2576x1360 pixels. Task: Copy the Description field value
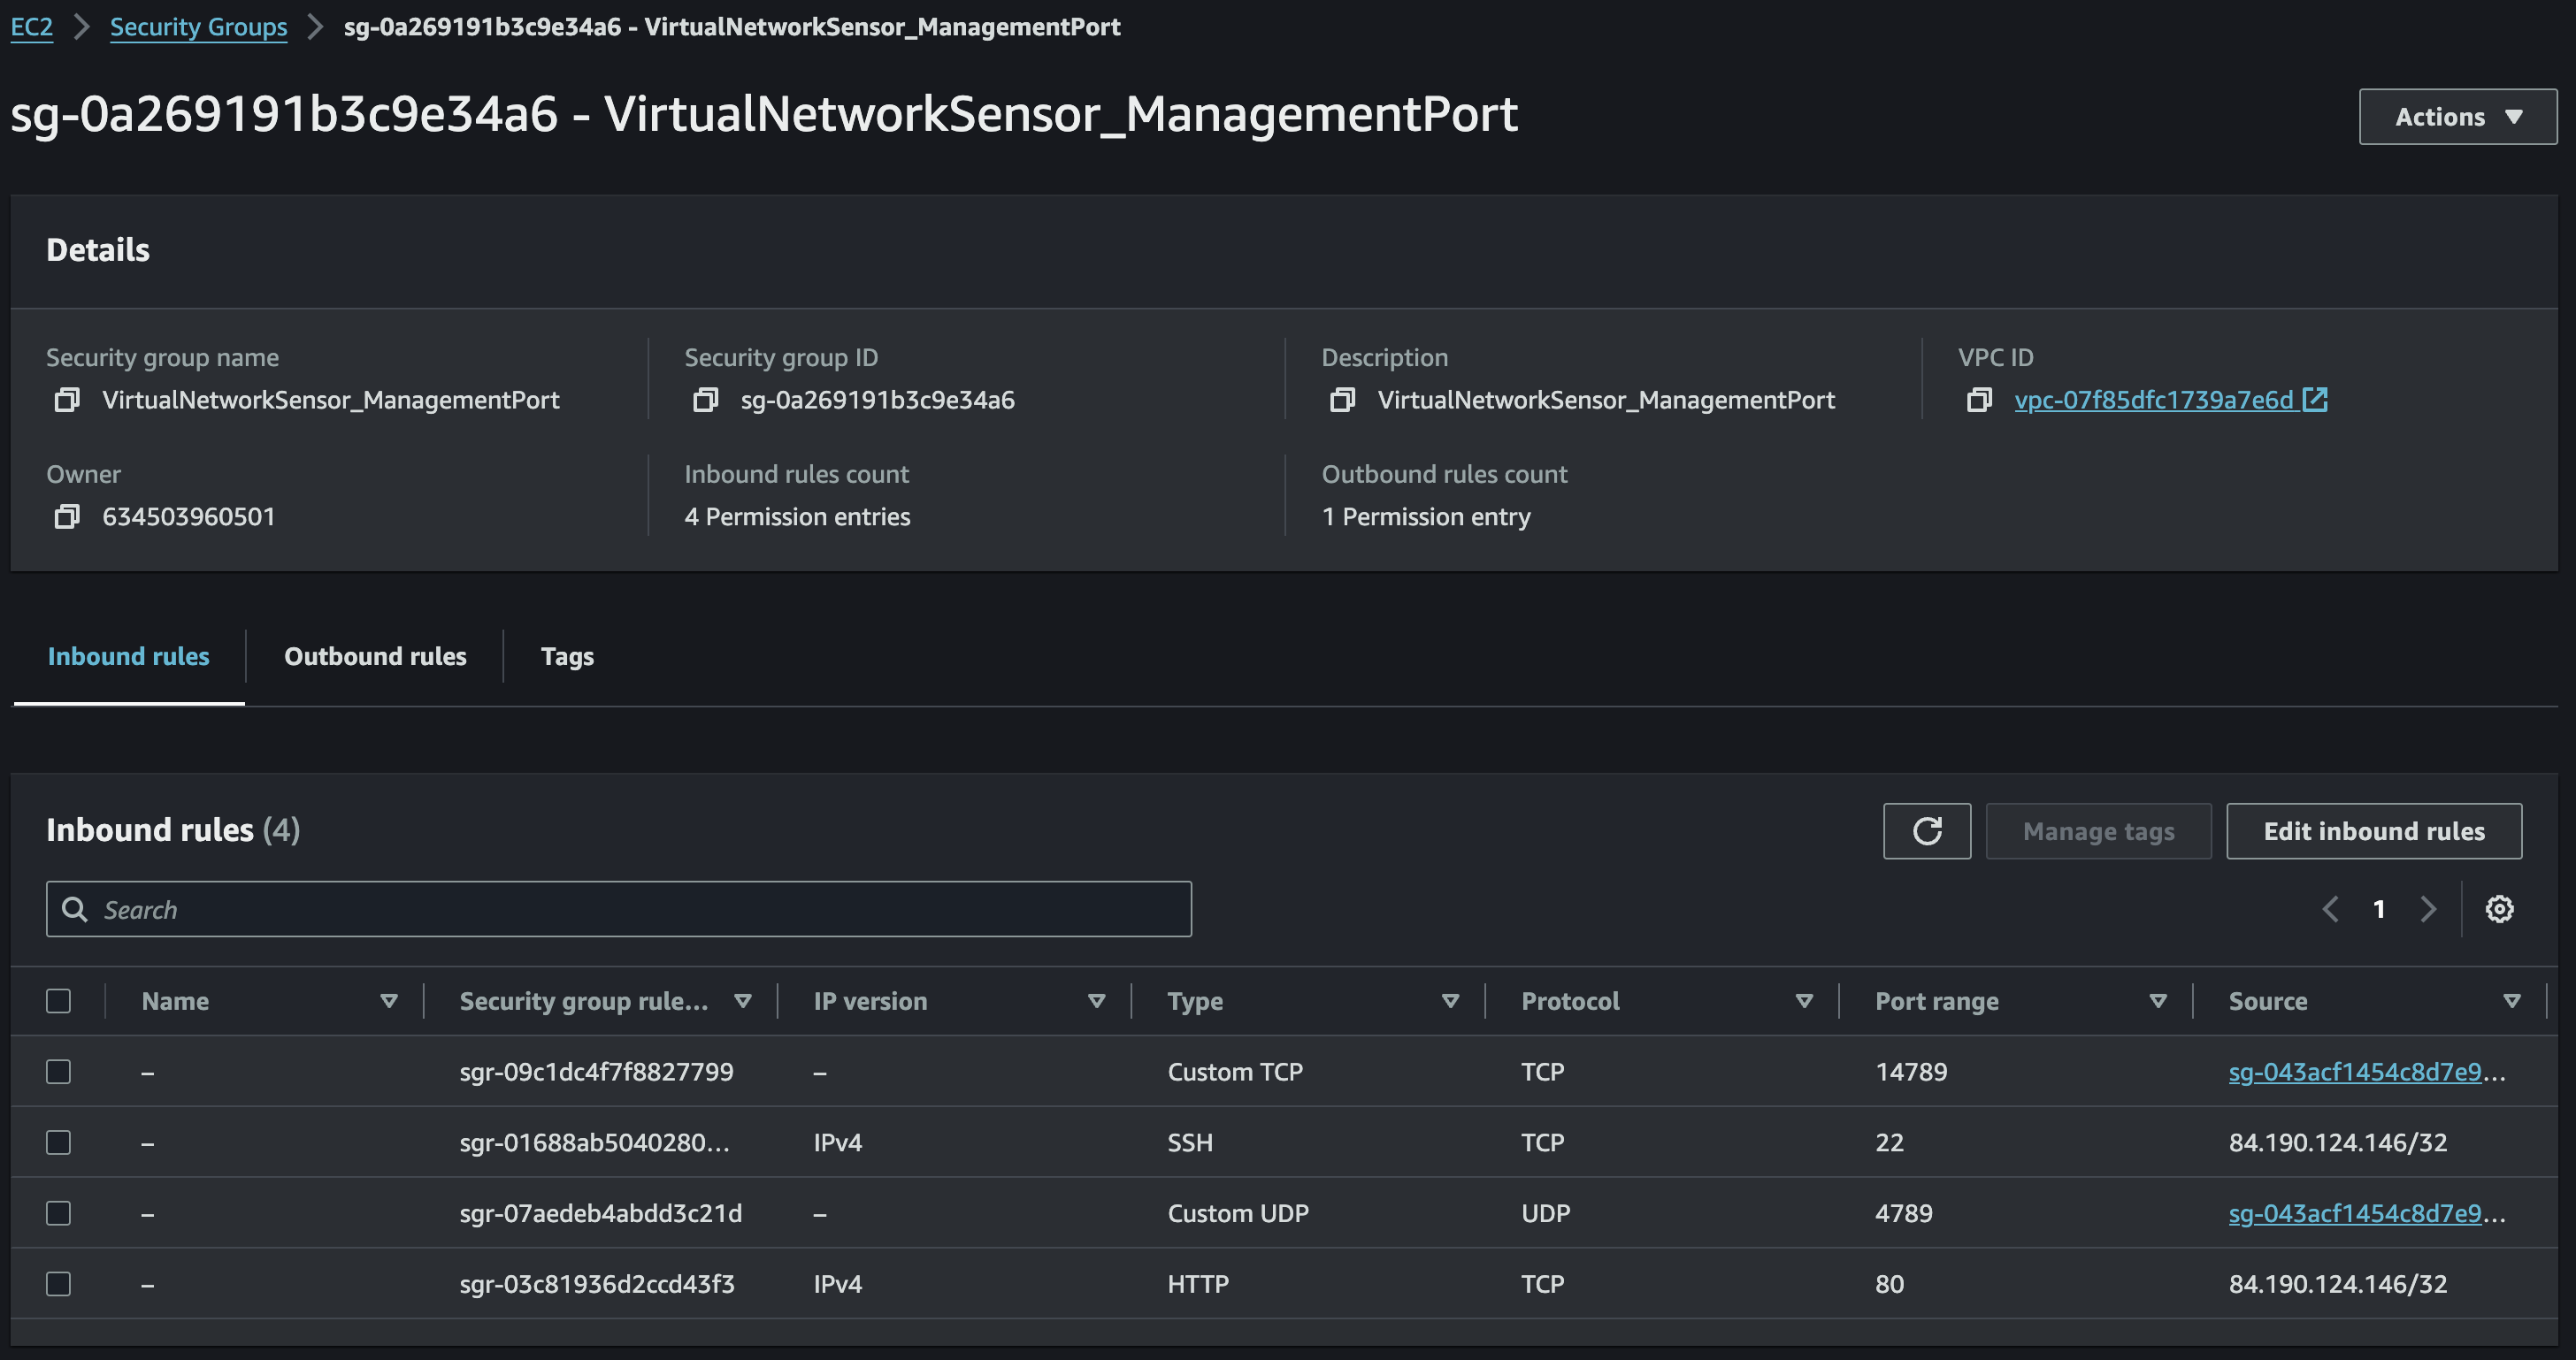(x=1342, y=400)
